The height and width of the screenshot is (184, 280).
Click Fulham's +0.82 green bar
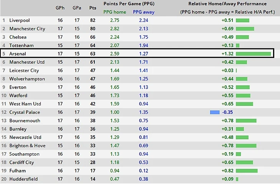tap(247, 171)
